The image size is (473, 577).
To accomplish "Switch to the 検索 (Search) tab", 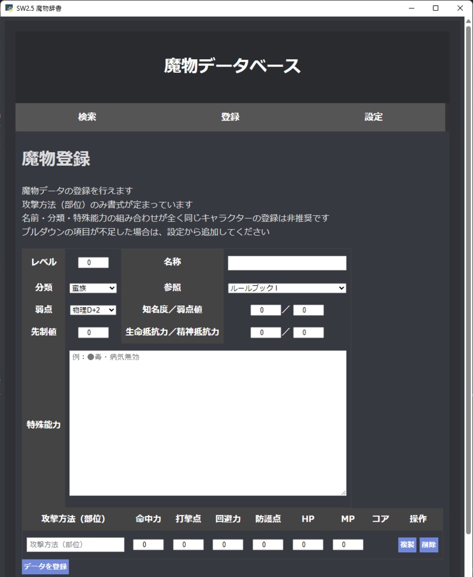I will 87,117.
